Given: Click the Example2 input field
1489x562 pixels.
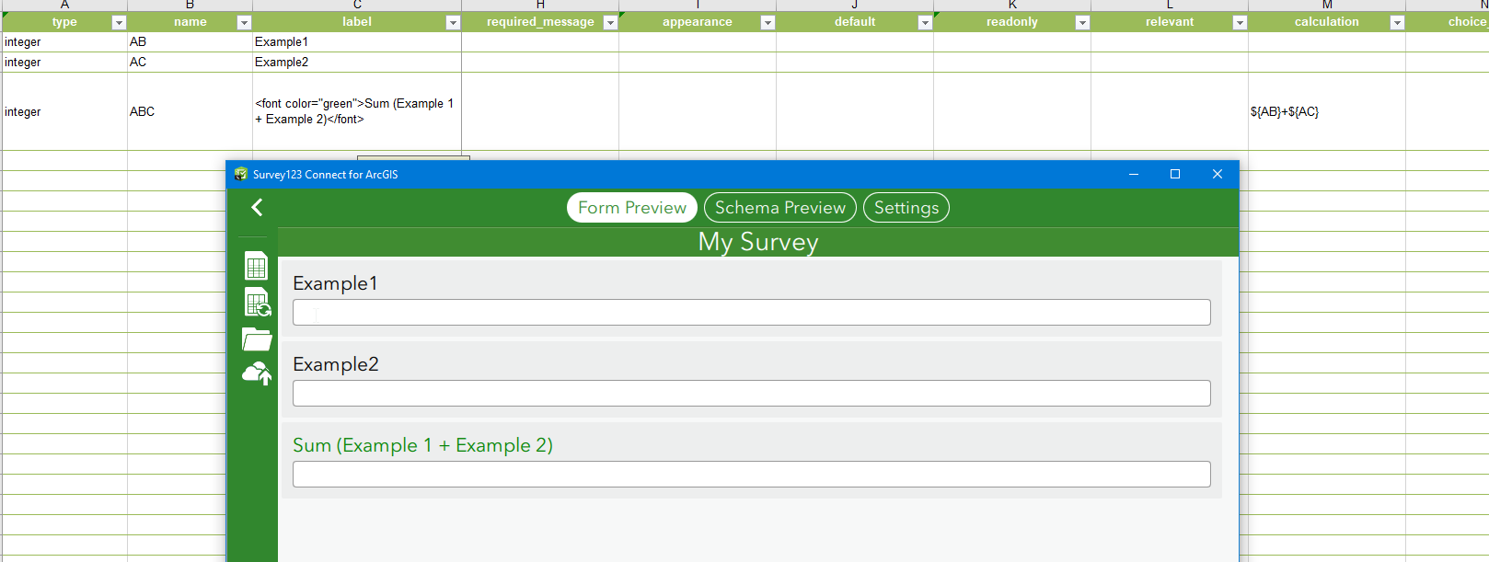Looking at the screenshot, I should tap(751, 394).
